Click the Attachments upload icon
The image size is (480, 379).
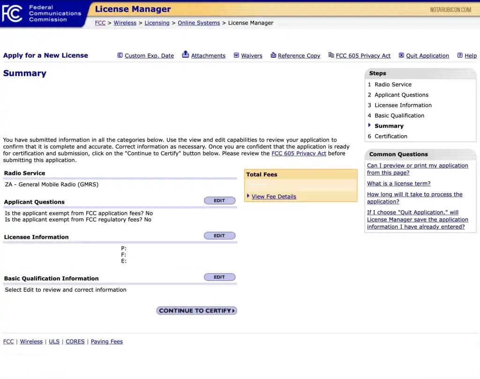point(186,54)
